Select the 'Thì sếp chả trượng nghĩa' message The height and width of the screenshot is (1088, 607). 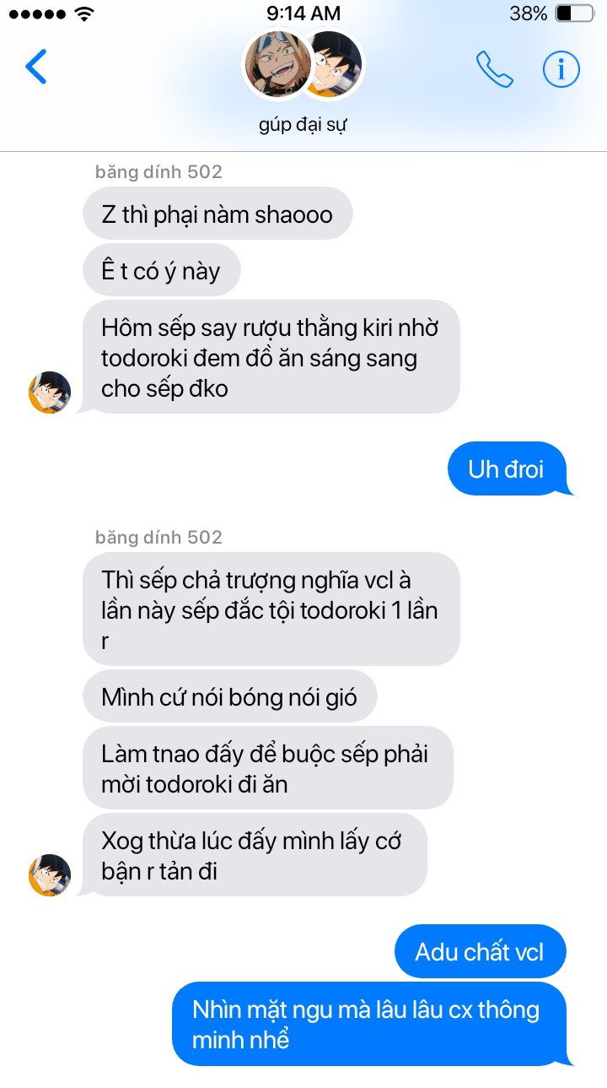click(x=271, y=609)
